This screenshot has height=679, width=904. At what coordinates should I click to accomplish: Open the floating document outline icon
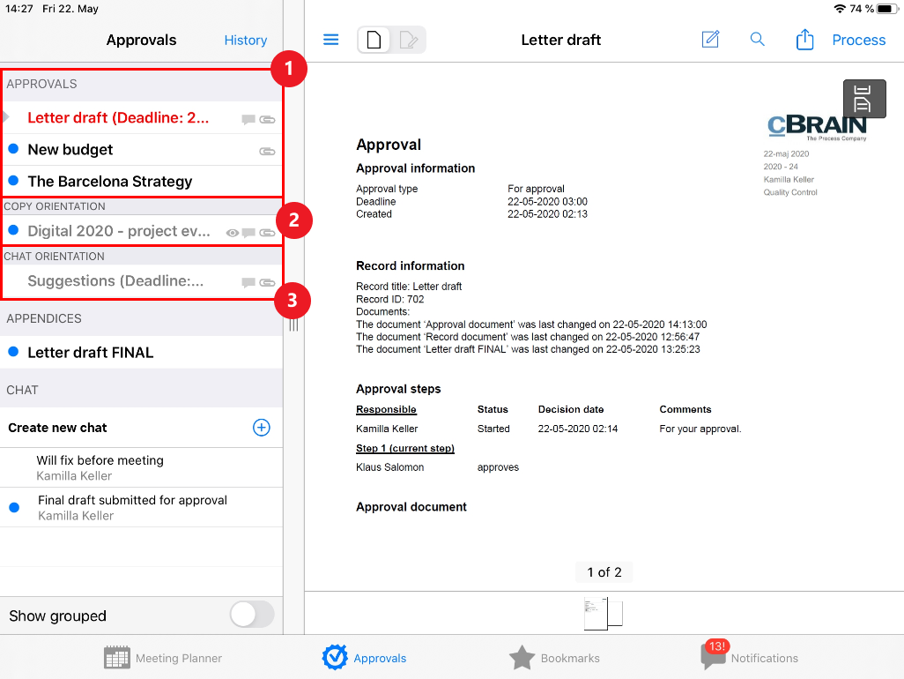[863, 99]
